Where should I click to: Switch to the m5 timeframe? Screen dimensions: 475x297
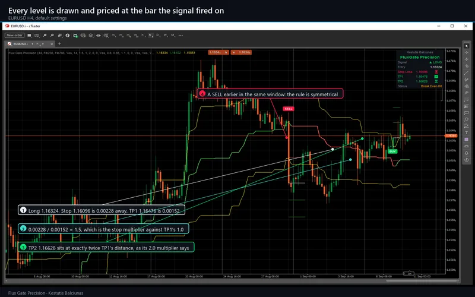121,36
